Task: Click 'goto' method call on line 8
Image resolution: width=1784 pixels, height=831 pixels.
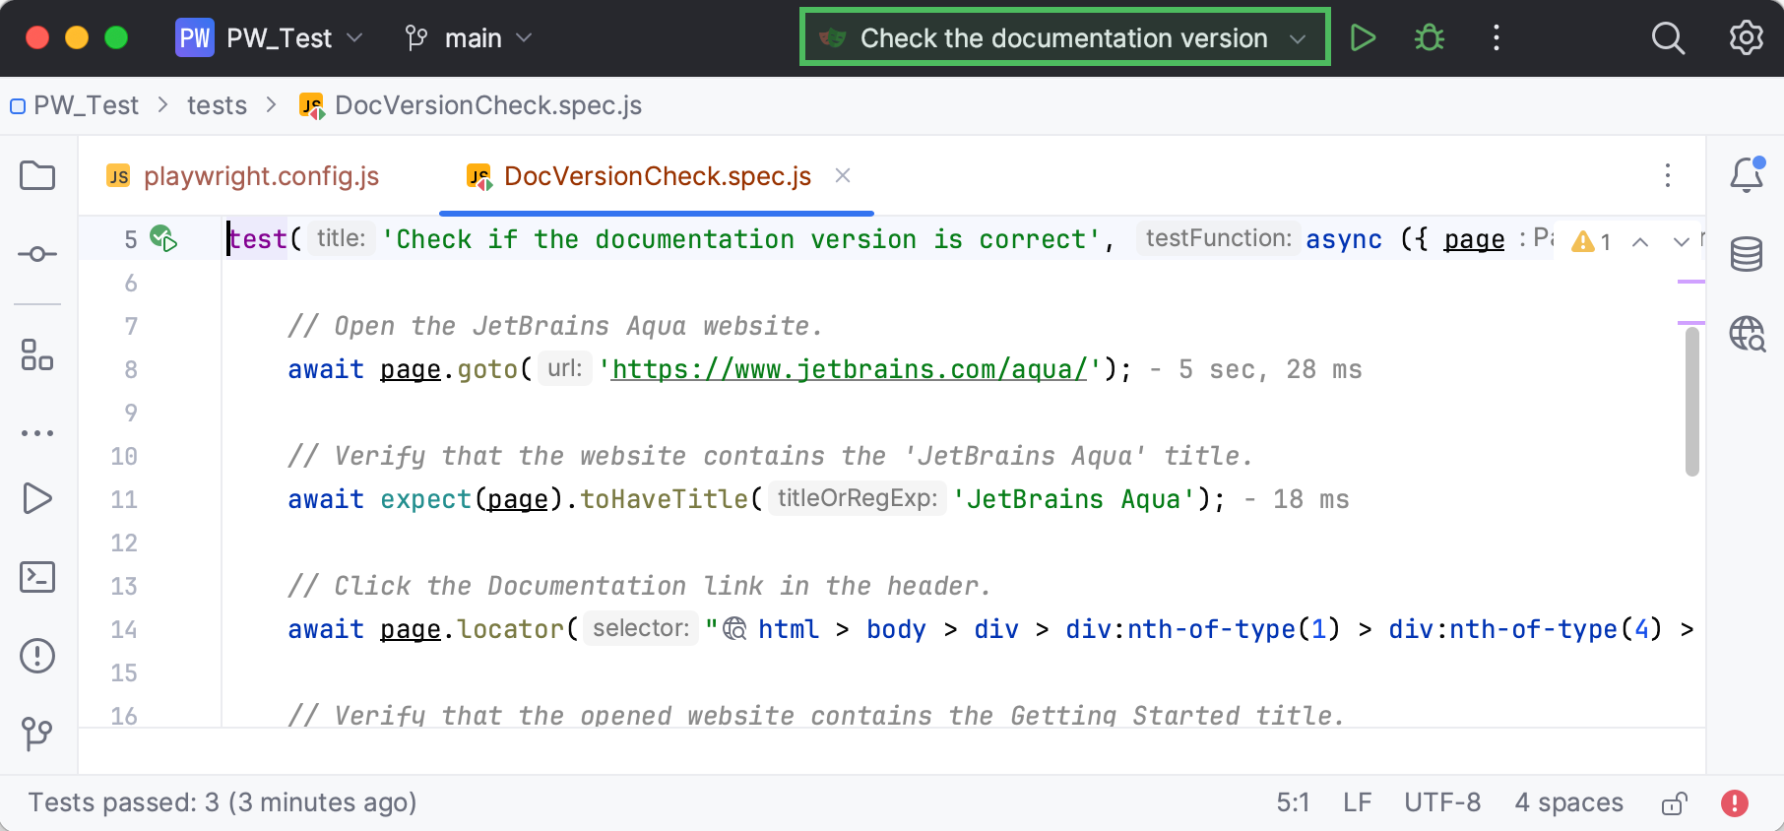Action: (487, 369)
